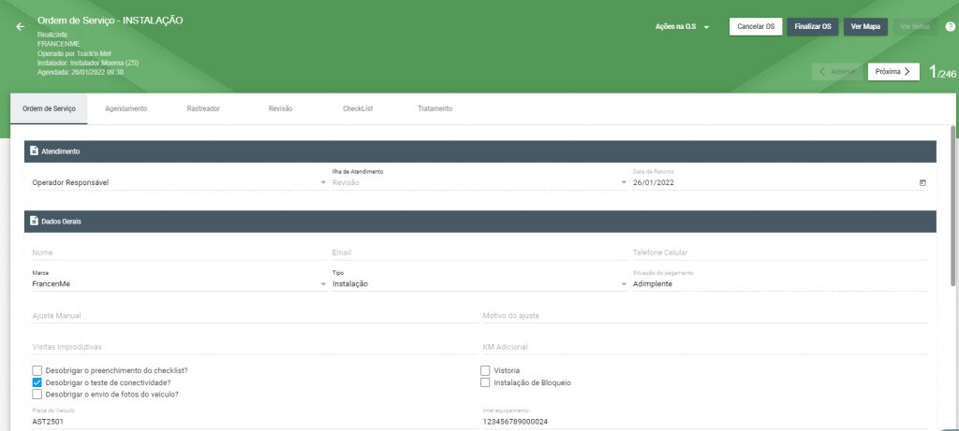Expand the Operador Responsável dropdown
The image size is (959, 431).
point(179,182)
